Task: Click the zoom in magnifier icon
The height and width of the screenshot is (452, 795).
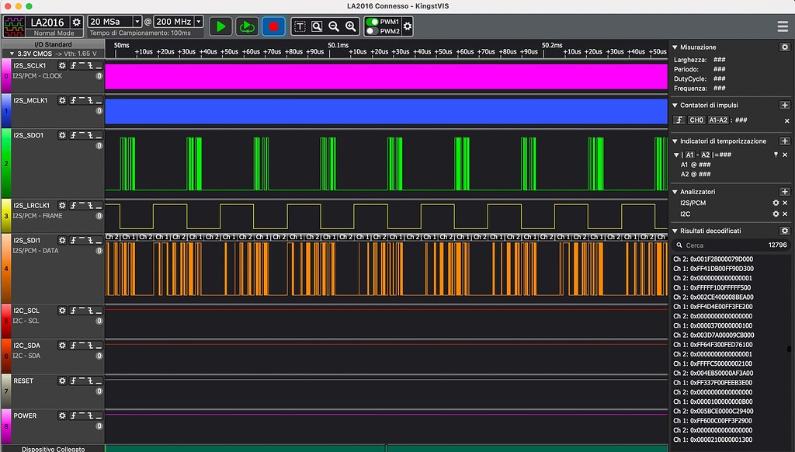Action: coord(351,26)
